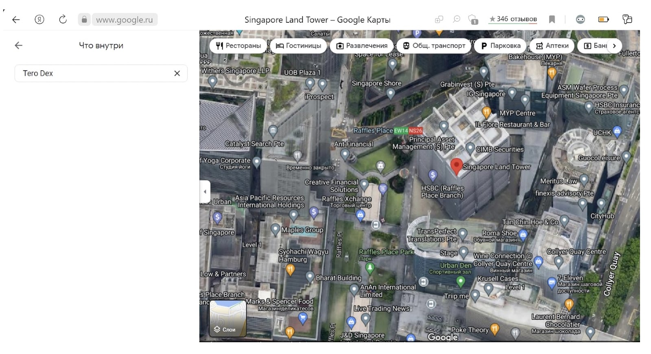Click the Triip.me marker
Screen dimensions: 651x354
tap(475, 295)
